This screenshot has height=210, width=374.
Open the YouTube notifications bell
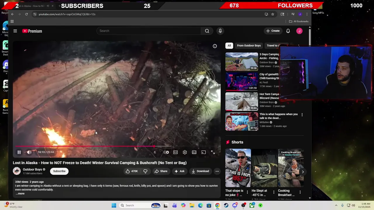point(288,31)
